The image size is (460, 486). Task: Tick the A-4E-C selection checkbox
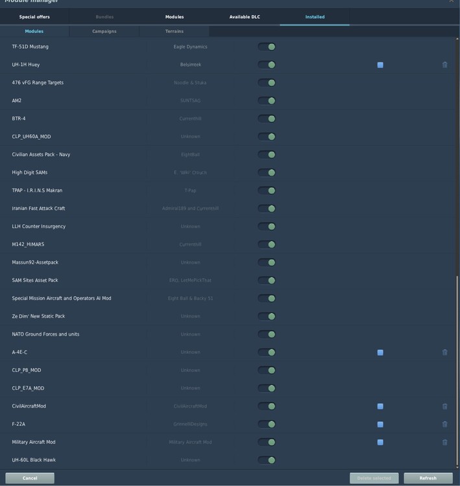point(380,353)
